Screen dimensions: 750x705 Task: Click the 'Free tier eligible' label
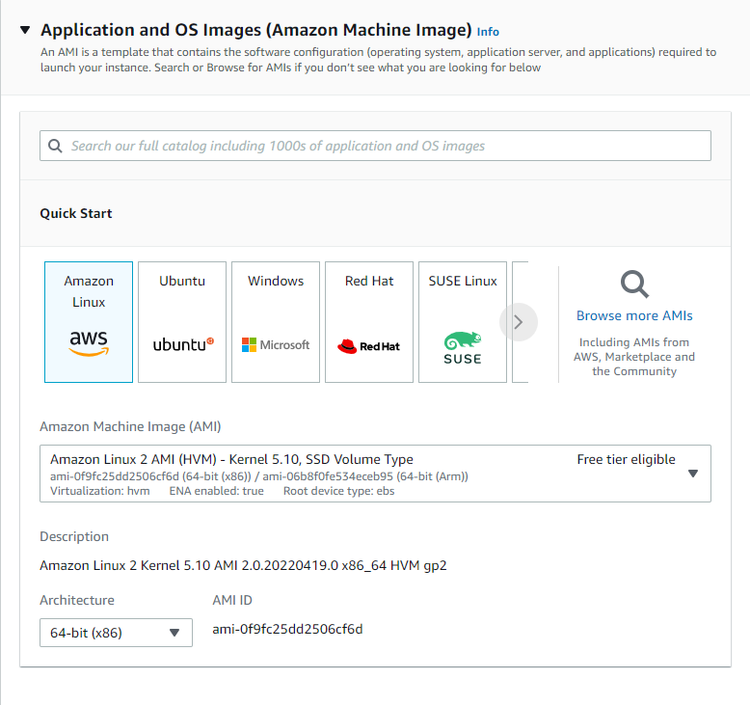click(x=626, y=460)
